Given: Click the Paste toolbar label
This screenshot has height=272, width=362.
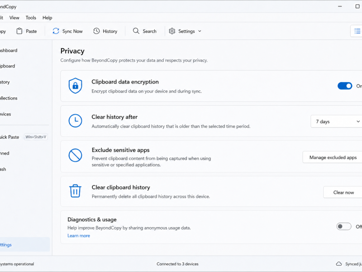Looking at the screenshot, I should pos(31,31).
